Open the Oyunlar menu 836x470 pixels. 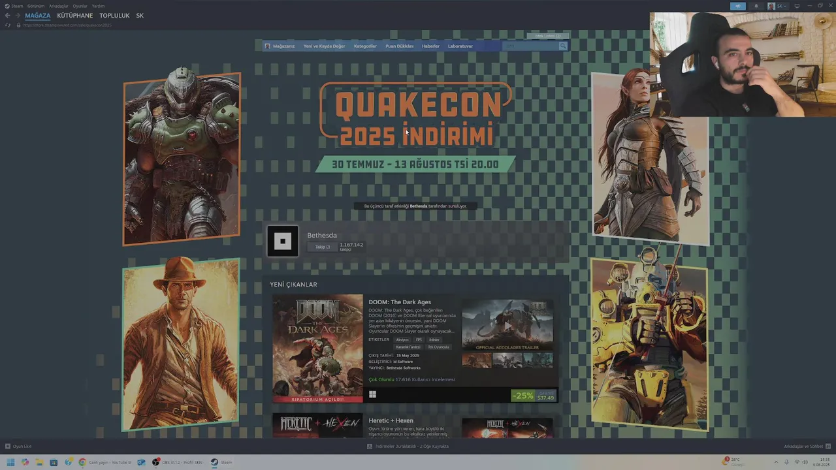[x=80, y=6]
